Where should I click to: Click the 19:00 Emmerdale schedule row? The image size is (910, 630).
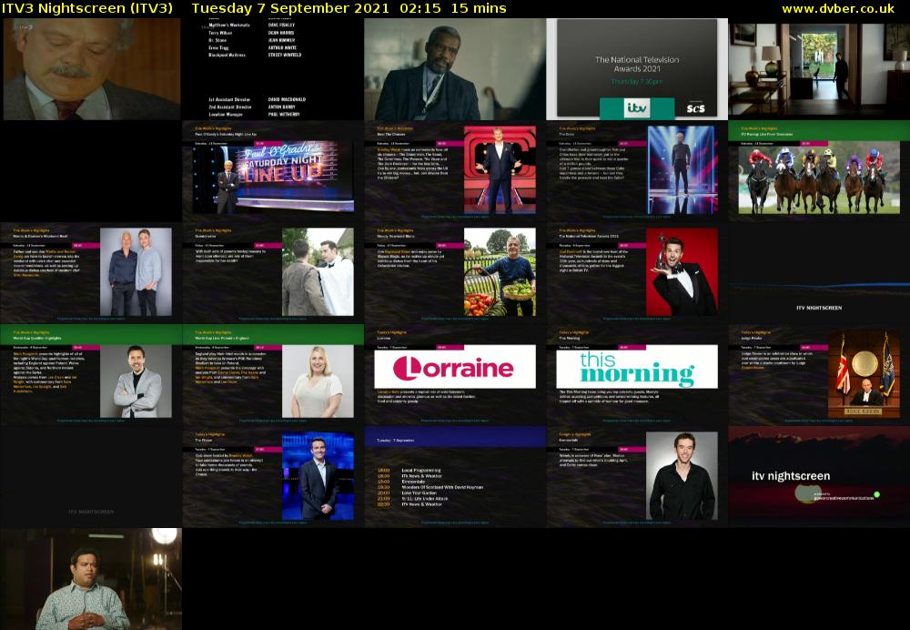click(x=401, y=482)
